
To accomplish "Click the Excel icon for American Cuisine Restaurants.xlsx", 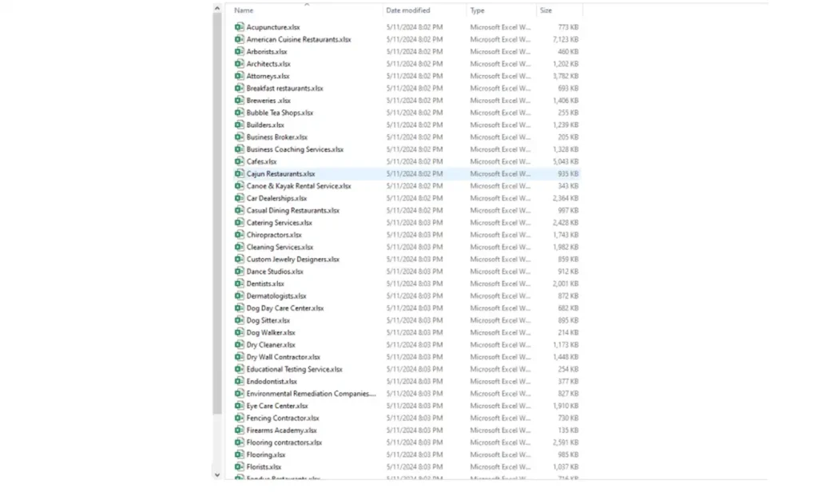I will point(239,39).
